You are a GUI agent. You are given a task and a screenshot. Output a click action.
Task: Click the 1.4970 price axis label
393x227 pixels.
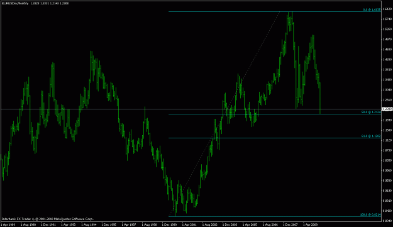pyautogui.click(x=388, y=40)
